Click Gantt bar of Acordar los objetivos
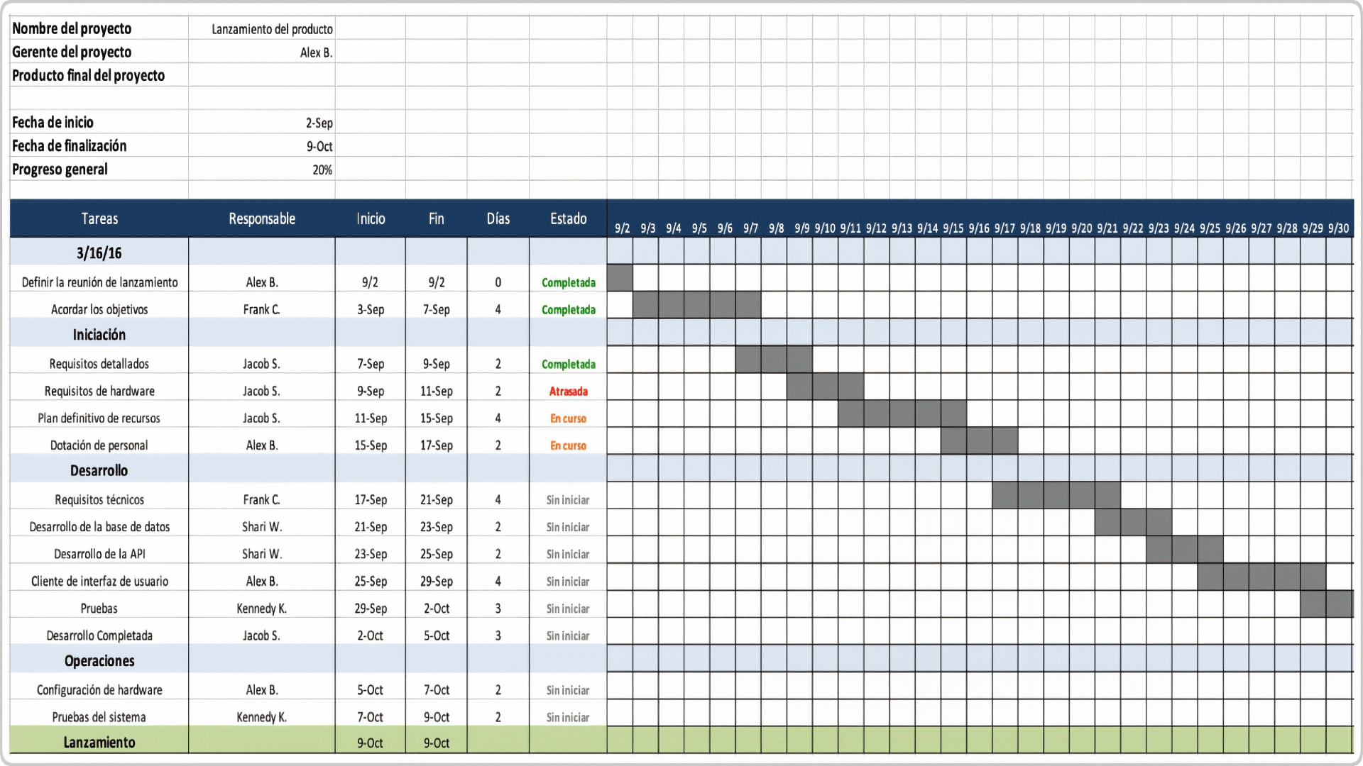This screenshot has width=1363, height=766. tap(696, 305)
